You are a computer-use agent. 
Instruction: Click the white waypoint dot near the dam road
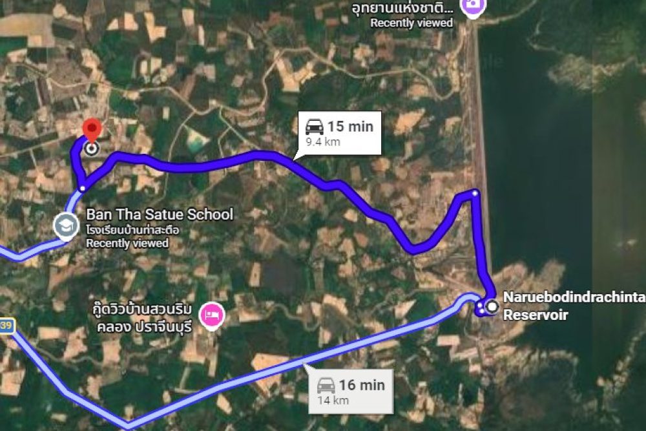475,193
